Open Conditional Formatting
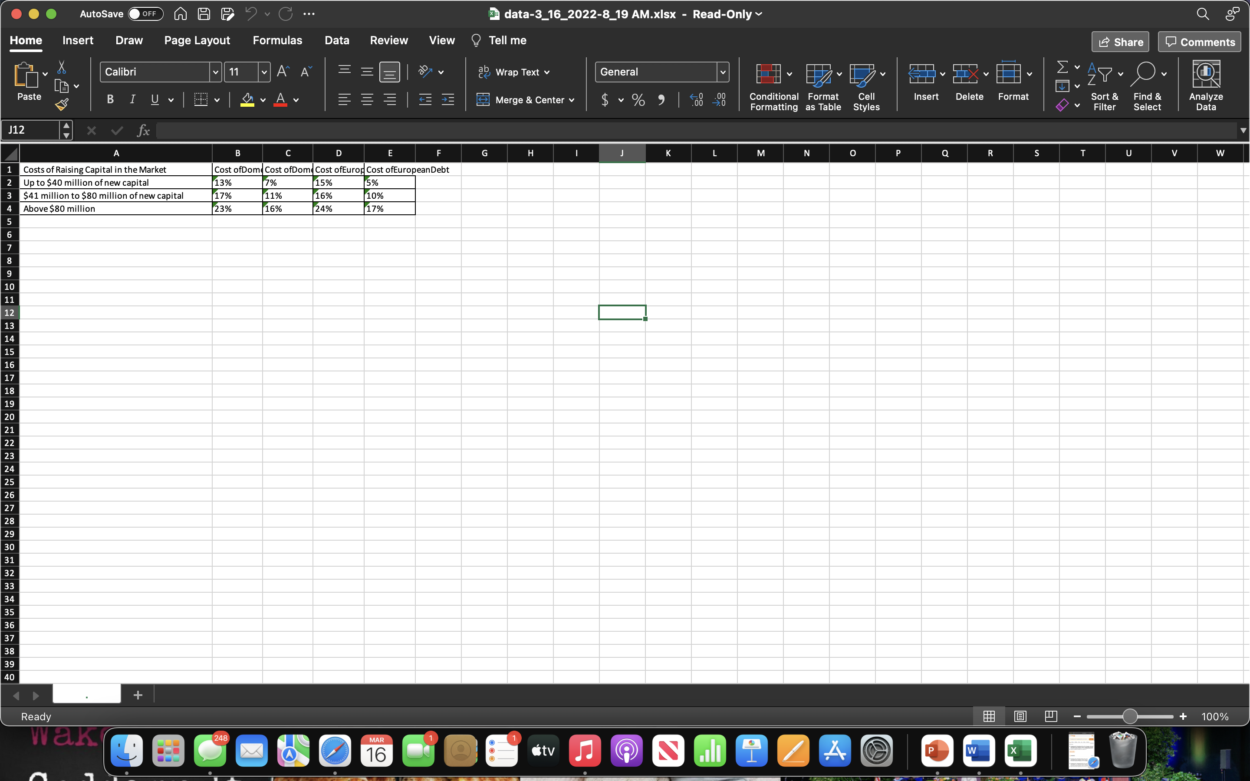Image resolution: width=1250 pixels, height=781 pixels. pos(772,85)
